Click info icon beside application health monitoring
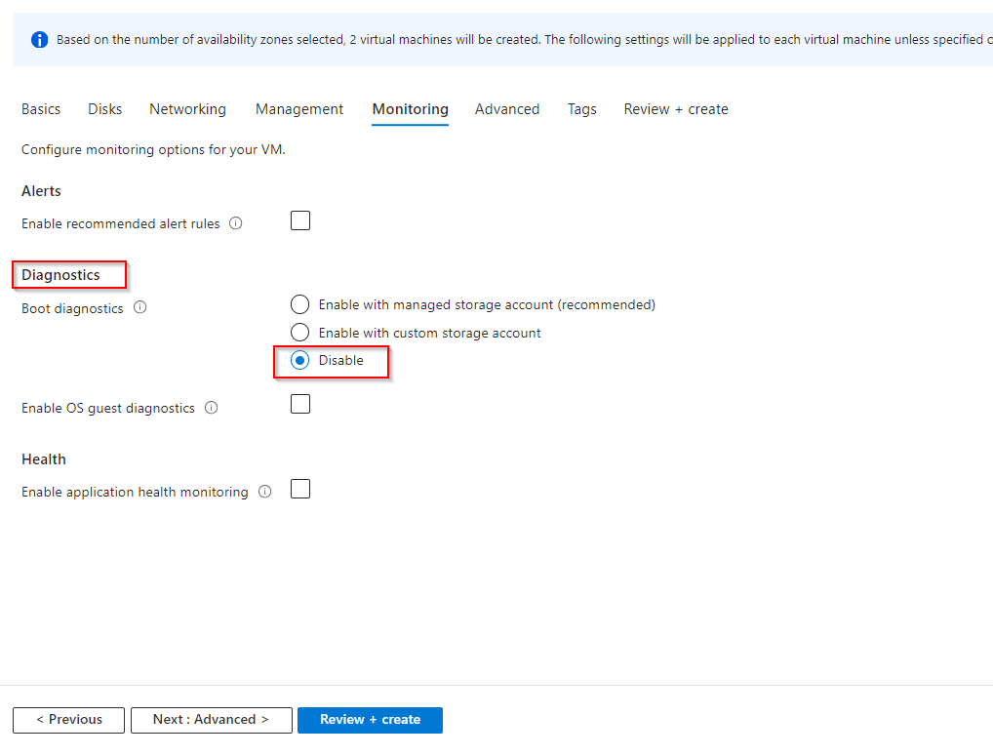 [x=264, y=493]
